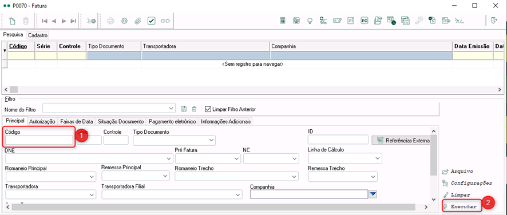
Task: Go to the previous record
Action: pos(54,21)
